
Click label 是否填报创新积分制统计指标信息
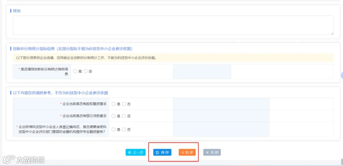pyautogui.click(x=44, y=72)
